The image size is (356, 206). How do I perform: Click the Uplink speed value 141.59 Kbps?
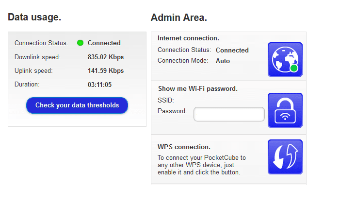pos(106,70)
